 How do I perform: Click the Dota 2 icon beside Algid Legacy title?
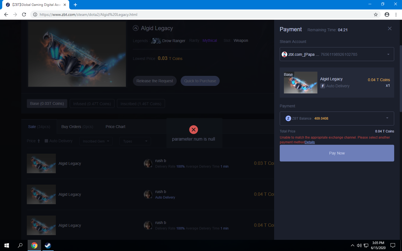[x=136, y=28]
